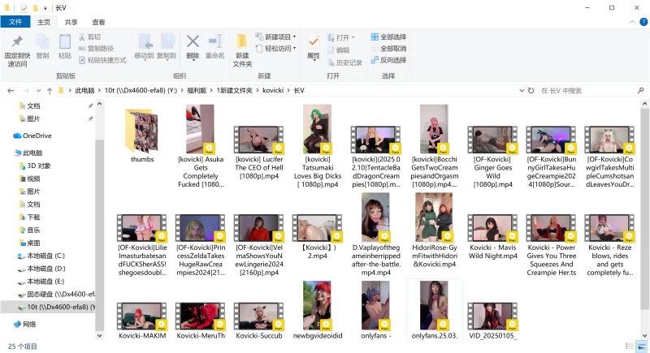
Task: Refresh the current folder view
Action: click(x=531, y=90)
